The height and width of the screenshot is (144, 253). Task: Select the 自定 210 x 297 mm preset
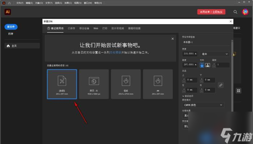(62, 84)
